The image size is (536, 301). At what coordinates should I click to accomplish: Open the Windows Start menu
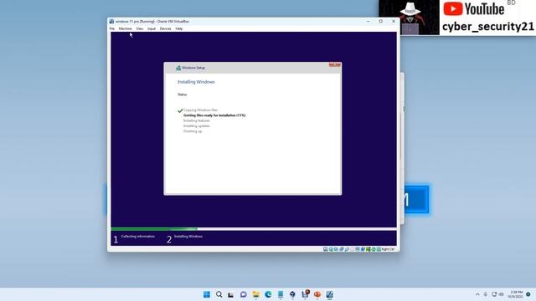[x=207, y=294]
